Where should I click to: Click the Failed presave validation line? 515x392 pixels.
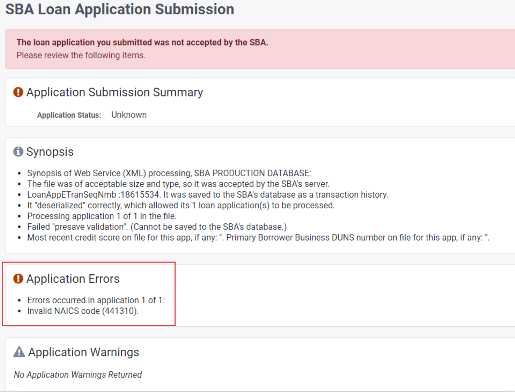(x=157, y=227)
